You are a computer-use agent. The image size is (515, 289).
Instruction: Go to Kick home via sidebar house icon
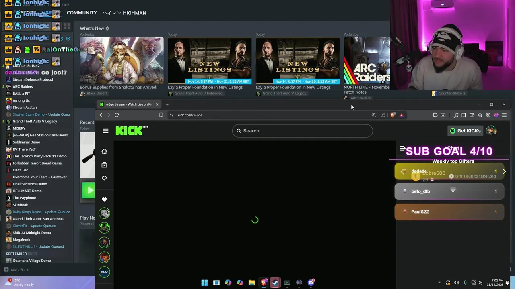pyautogui.click(x=104, y=151)
